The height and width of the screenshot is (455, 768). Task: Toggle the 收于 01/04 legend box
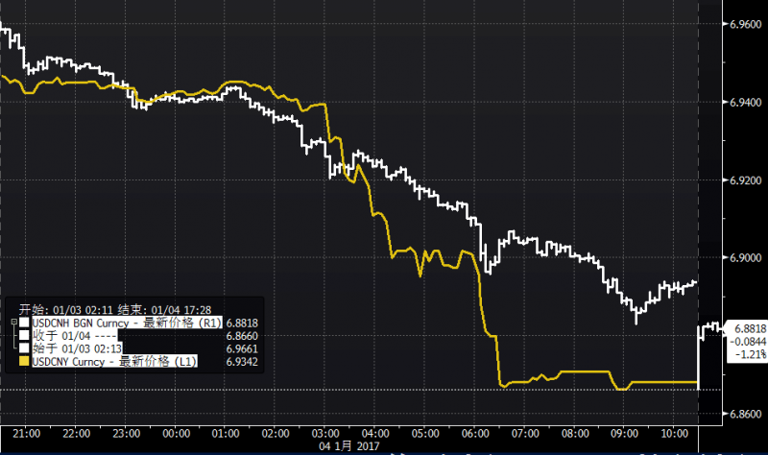[25, 338]
